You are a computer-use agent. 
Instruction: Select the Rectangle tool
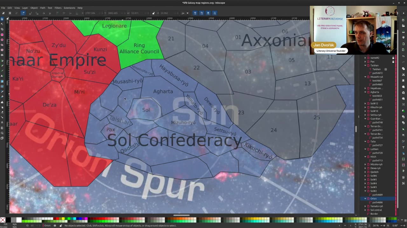[2, 35]
